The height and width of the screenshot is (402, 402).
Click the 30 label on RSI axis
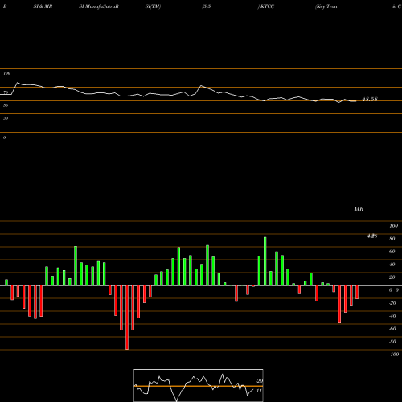(6, 118)
